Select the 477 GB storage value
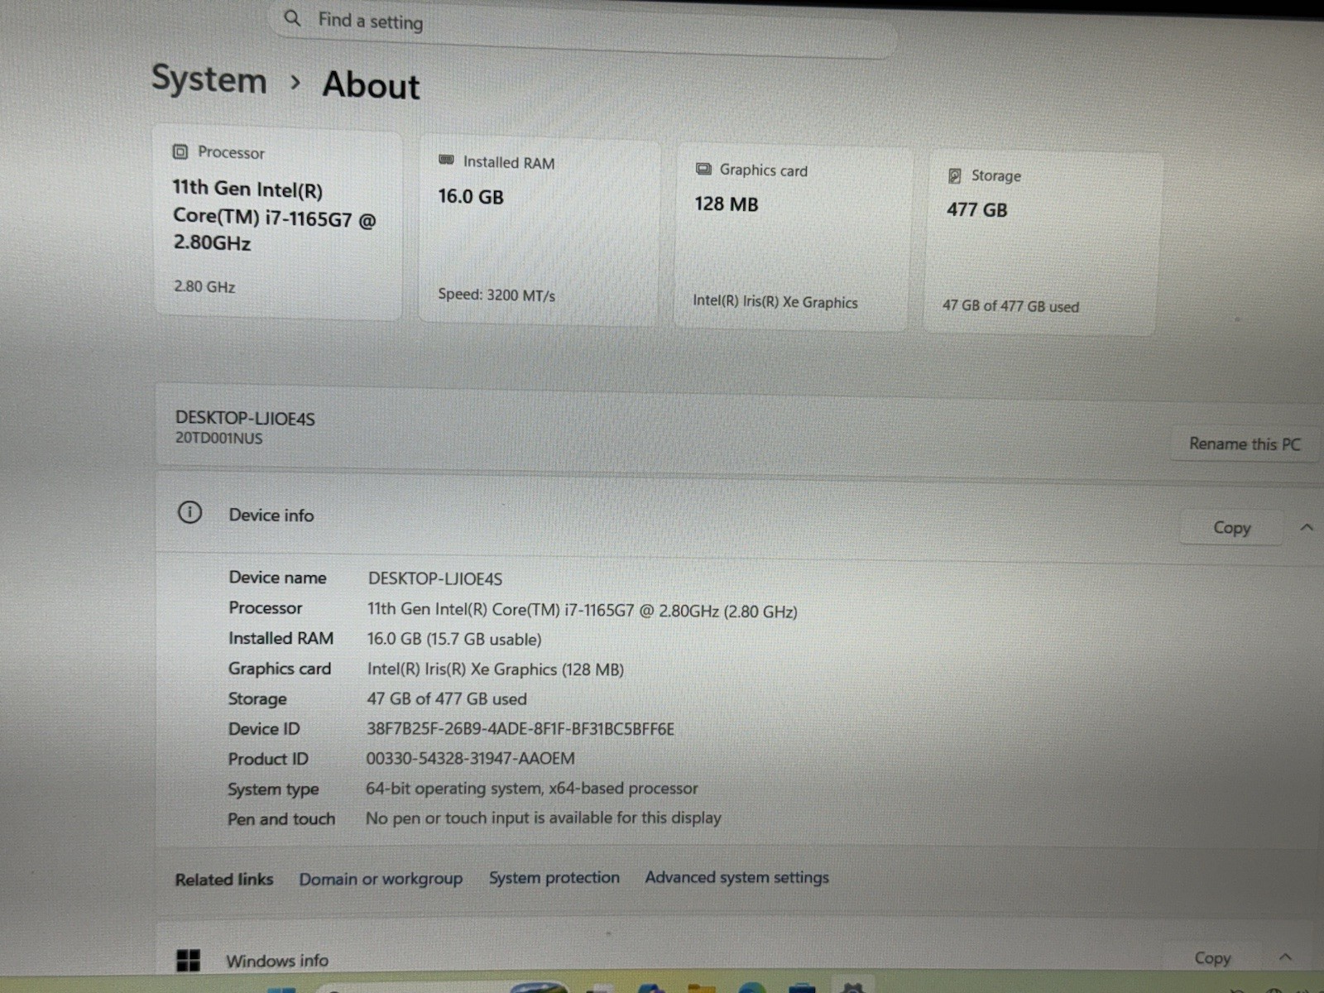The height and width of the screenshot is (993, 1324). pyautogui.click(x=976, y=209)
